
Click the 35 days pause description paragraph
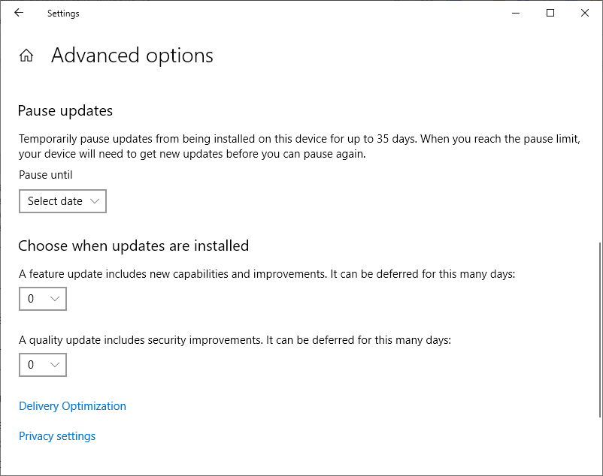[x=299, y=146]
